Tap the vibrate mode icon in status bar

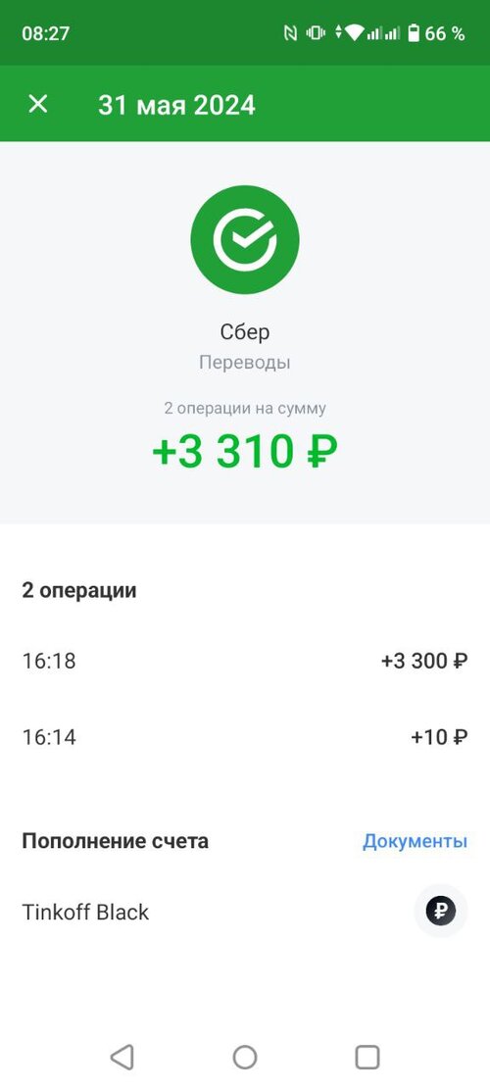pyautogui.click(x=316, y=32)
